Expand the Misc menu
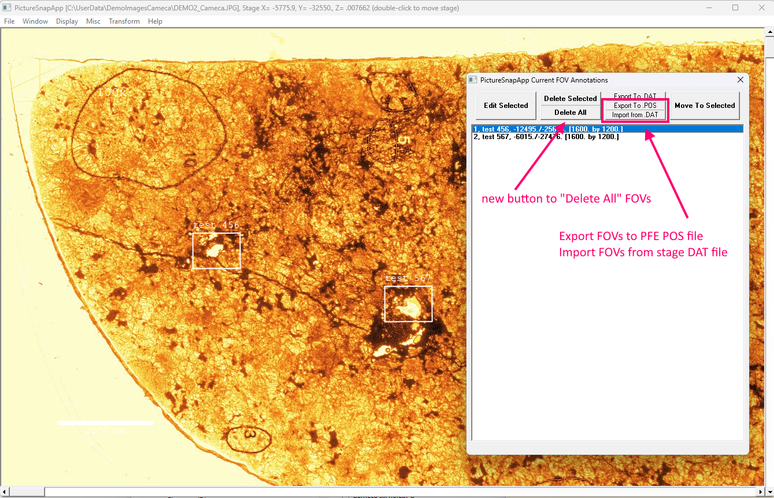774x498 pixels. tap(93, 21)
